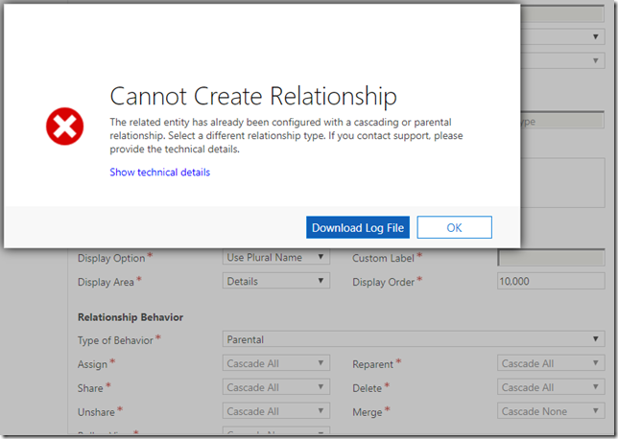Click the Merge label

click(368, 412)
